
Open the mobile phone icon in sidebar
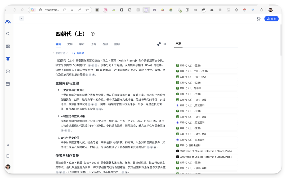[8, 156]
